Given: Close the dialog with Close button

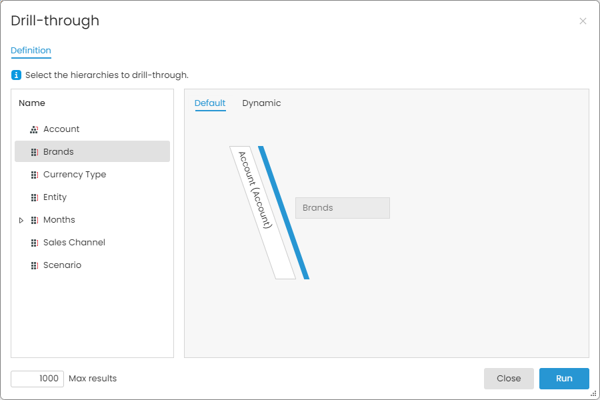Looking at the screenshot, I should pos(509,379).
